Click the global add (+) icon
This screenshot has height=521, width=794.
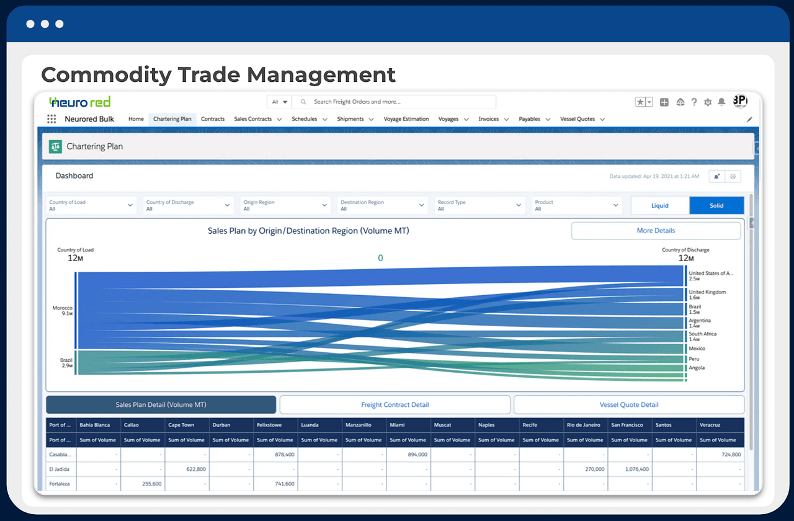664,102
